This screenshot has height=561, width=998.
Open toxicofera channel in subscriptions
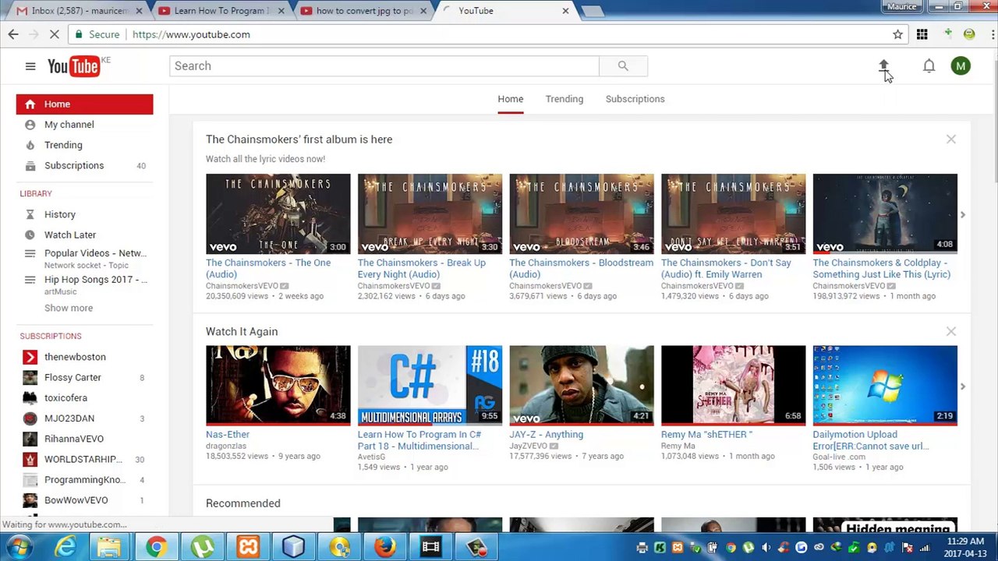[x=65, y=397]
